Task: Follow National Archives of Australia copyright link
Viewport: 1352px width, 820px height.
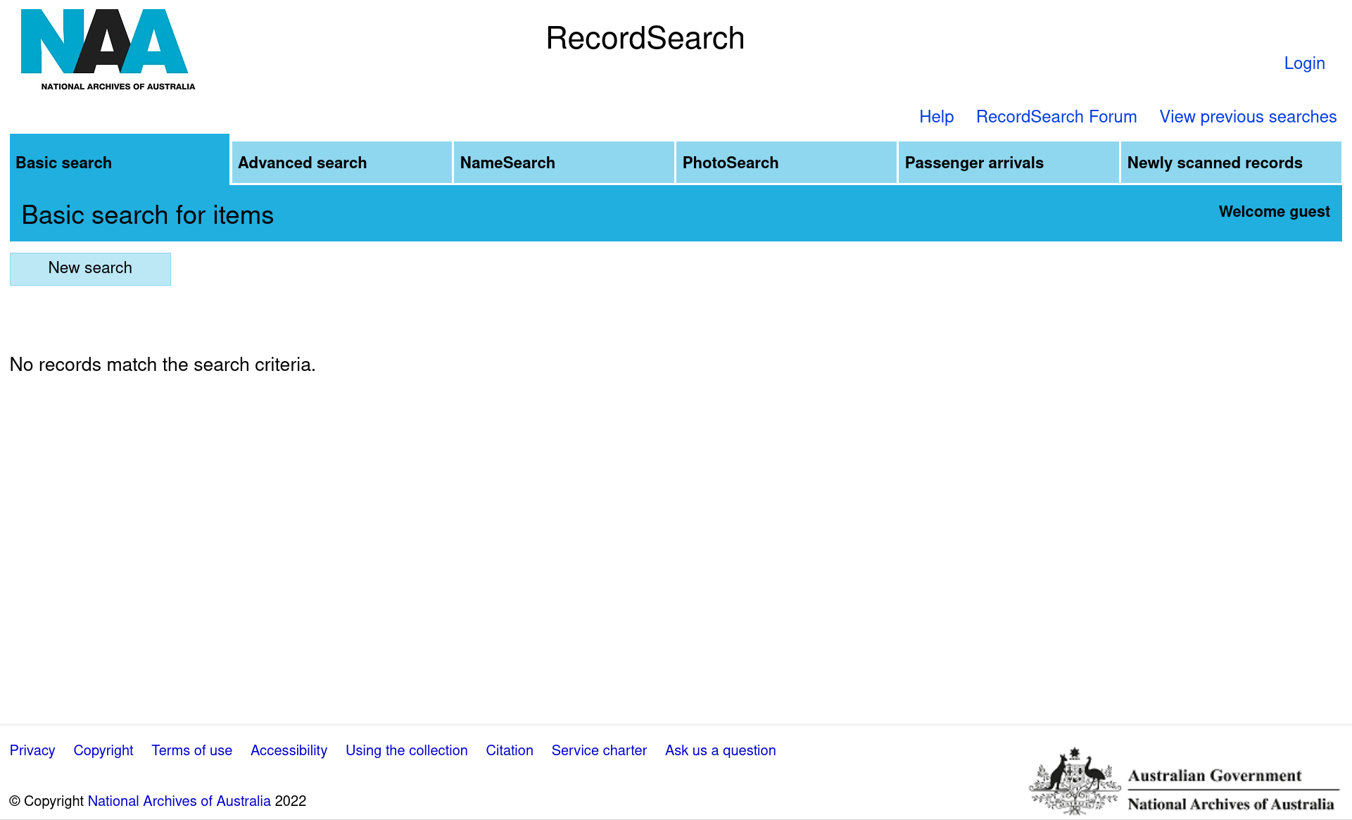Action: coord(179,801)
